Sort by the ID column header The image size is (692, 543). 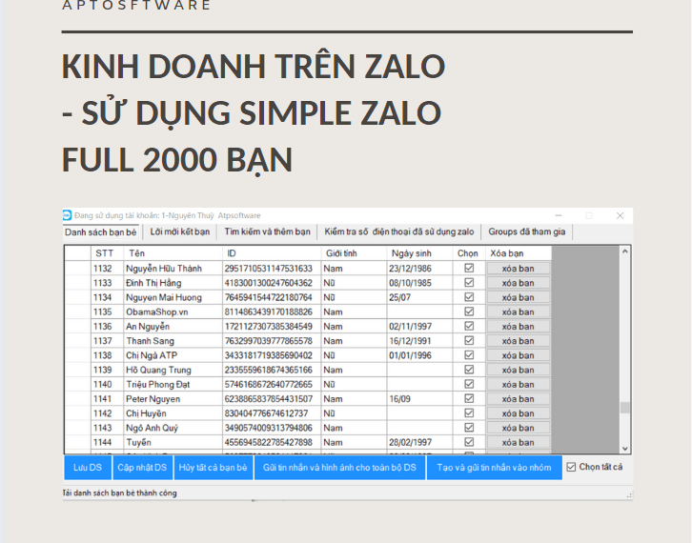point(272,253)
